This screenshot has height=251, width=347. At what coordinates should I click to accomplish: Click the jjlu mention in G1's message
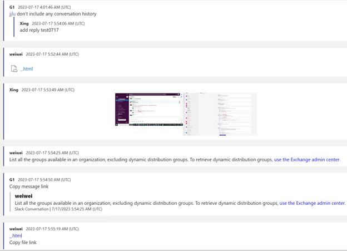click(12, 14)
